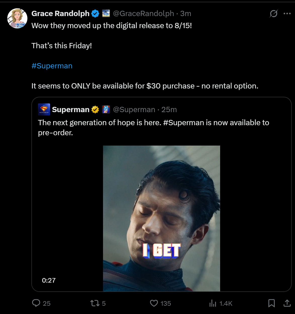
Task: Open the #Superman hashtag link
Action: (x=52, y=66)
